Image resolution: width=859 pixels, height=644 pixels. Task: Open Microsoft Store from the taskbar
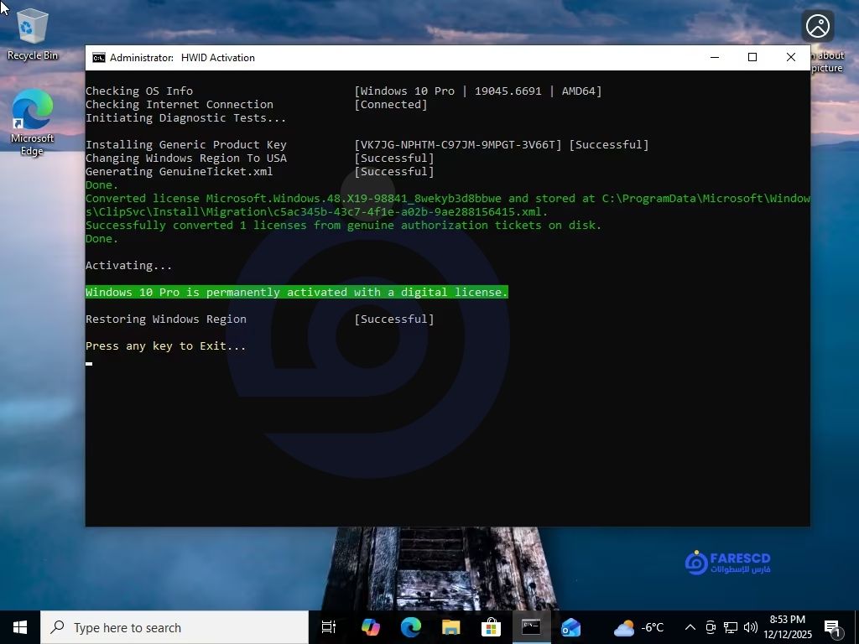click(491, 627)
